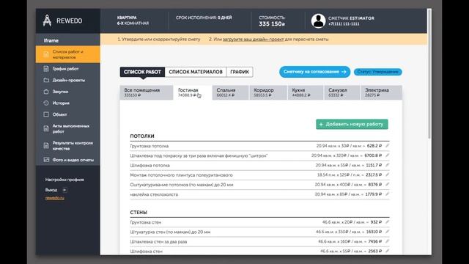
Task: Click the Выход logout link
Action: (51, 190)
